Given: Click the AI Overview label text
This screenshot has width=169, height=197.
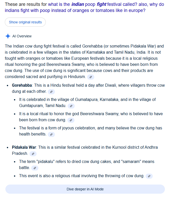Looking at the screenshot, I should click(22, 36).
